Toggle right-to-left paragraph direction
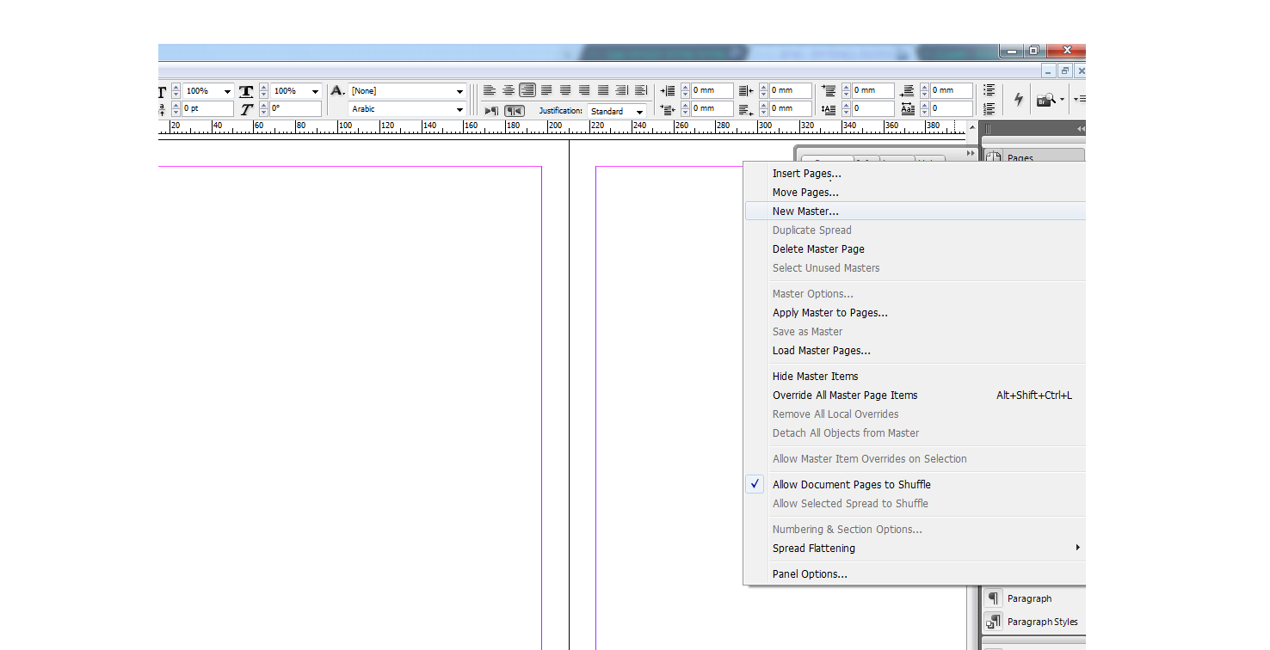The height and width of the screenshot is (650, 1270). (514, 111)
